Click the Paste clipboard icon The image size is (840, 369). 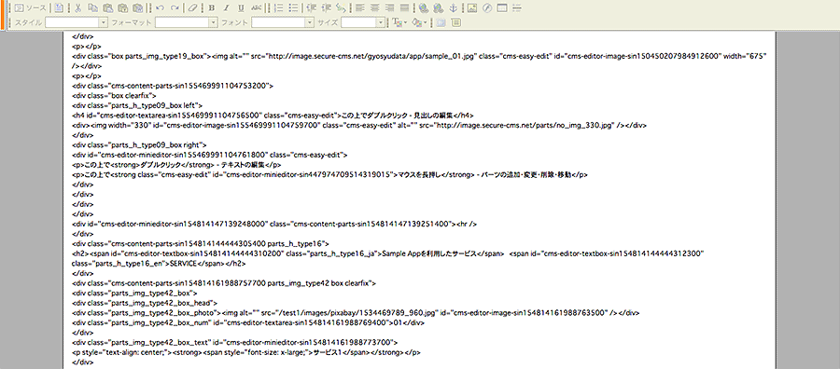tap(107, 8)
